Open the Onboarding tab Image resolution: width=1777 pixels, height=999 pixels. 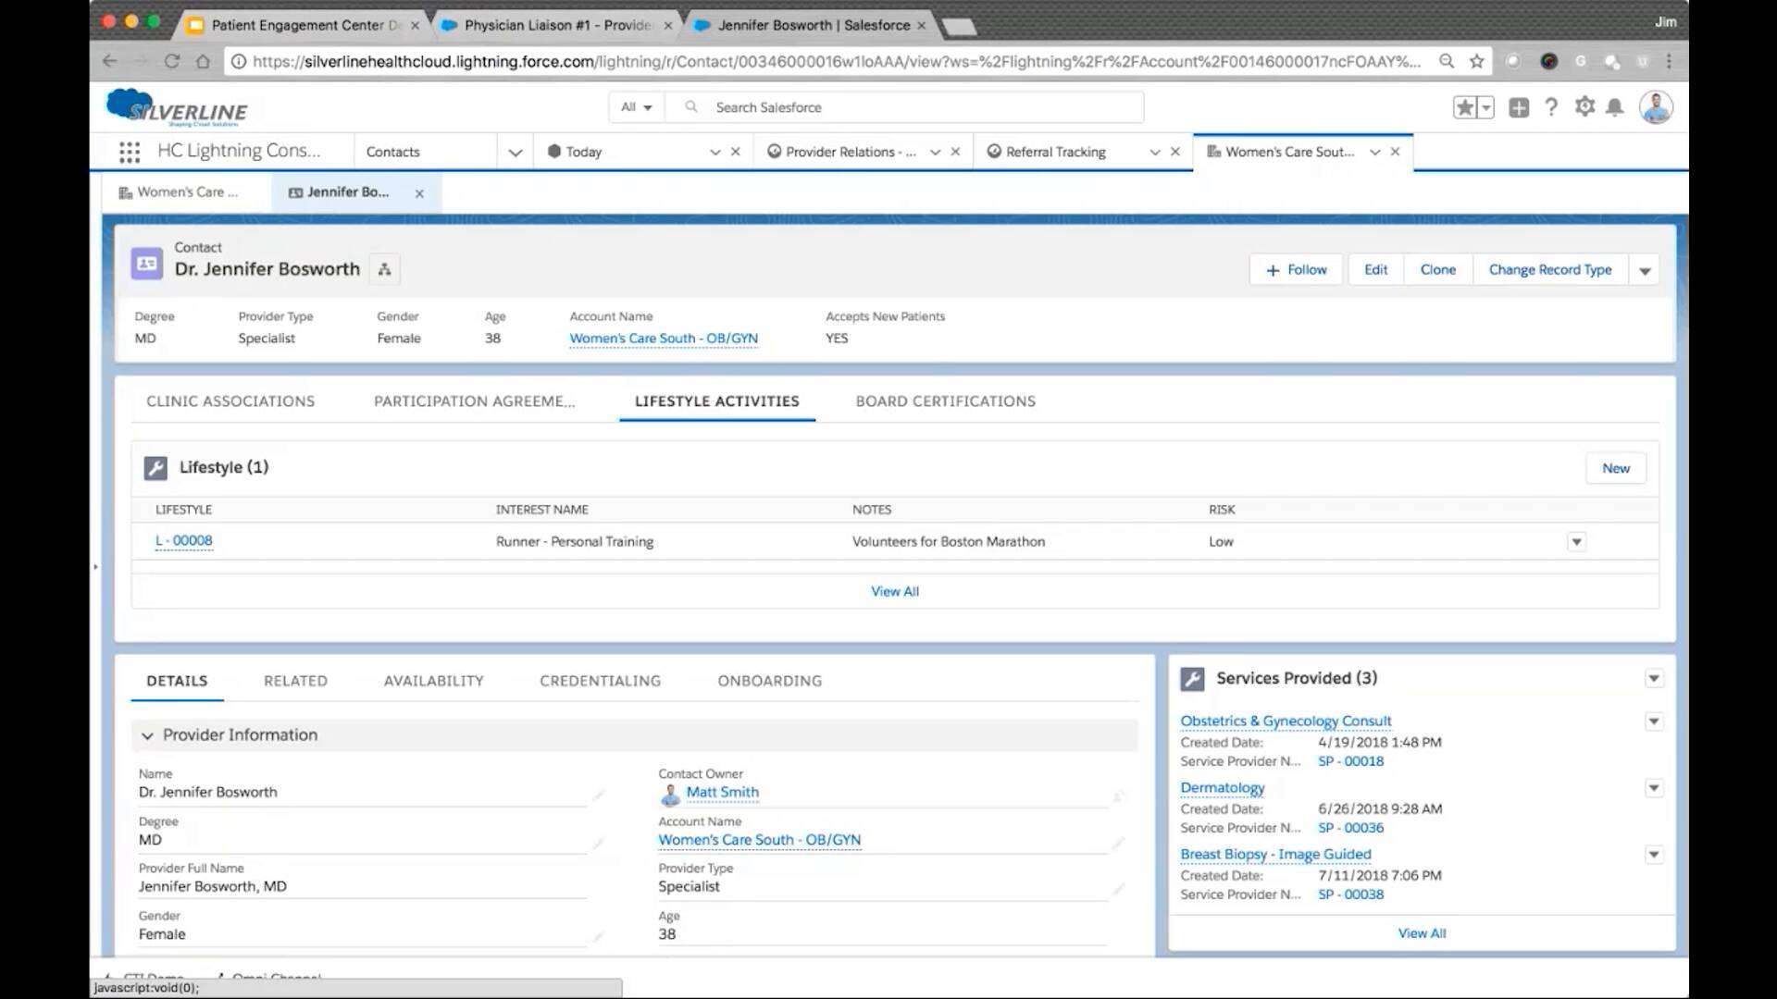[769, 681]
